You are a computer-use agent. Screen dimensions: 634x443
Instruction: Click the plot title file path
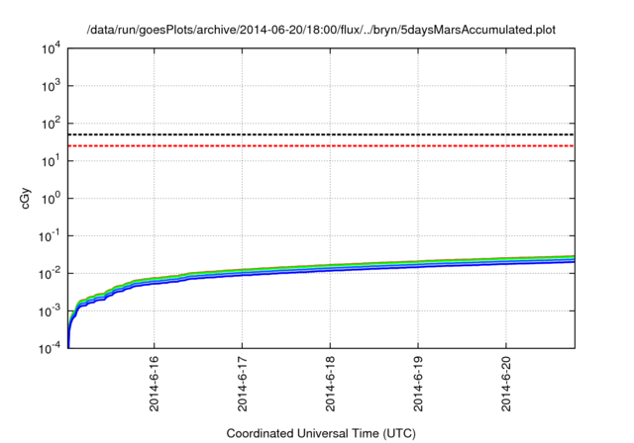tap(322, 30)
